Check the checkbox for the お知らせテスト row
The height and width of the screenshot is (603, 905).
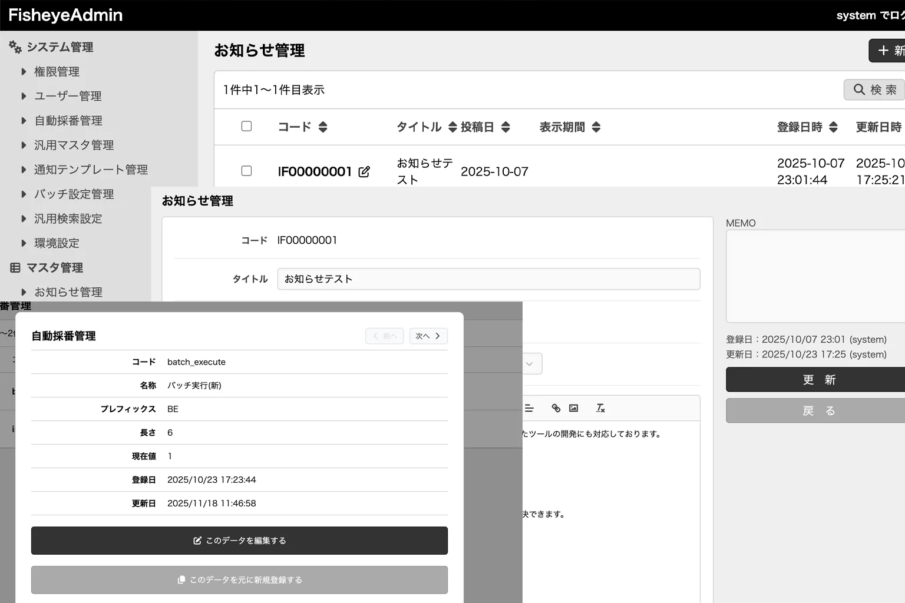point(246,170)
